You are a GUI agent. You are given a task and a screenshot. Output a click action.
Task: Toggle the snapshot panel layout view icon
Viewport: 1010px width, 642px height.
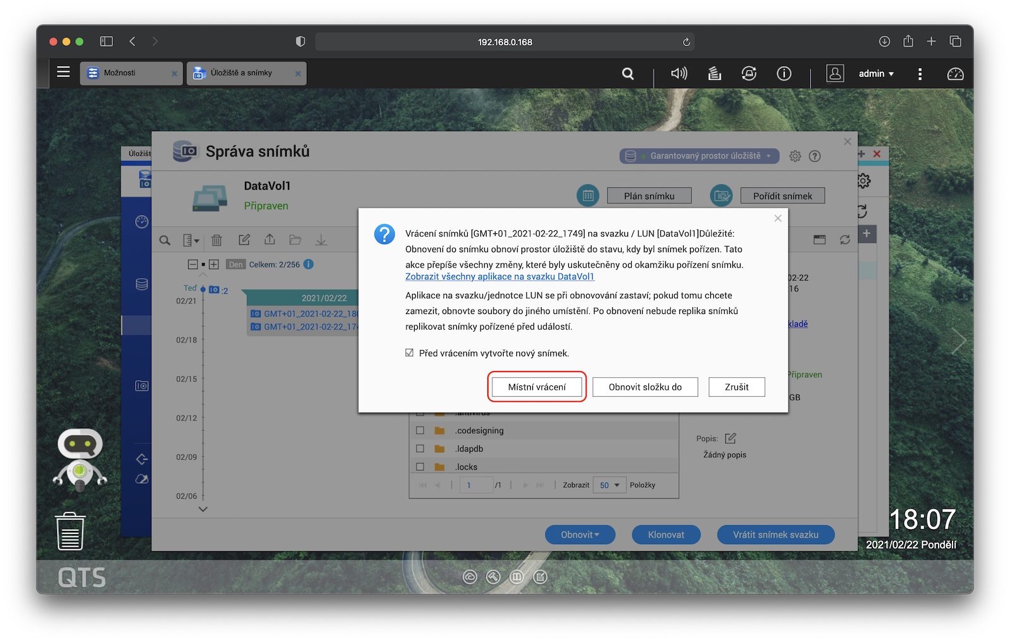tap(819, 240)
